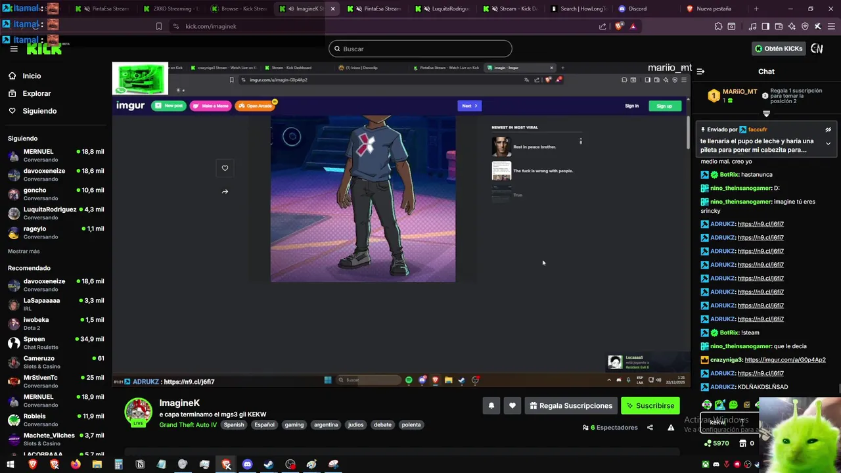Open Calculator from the Windows taskbar
The image size is (841, 473).
118,464
